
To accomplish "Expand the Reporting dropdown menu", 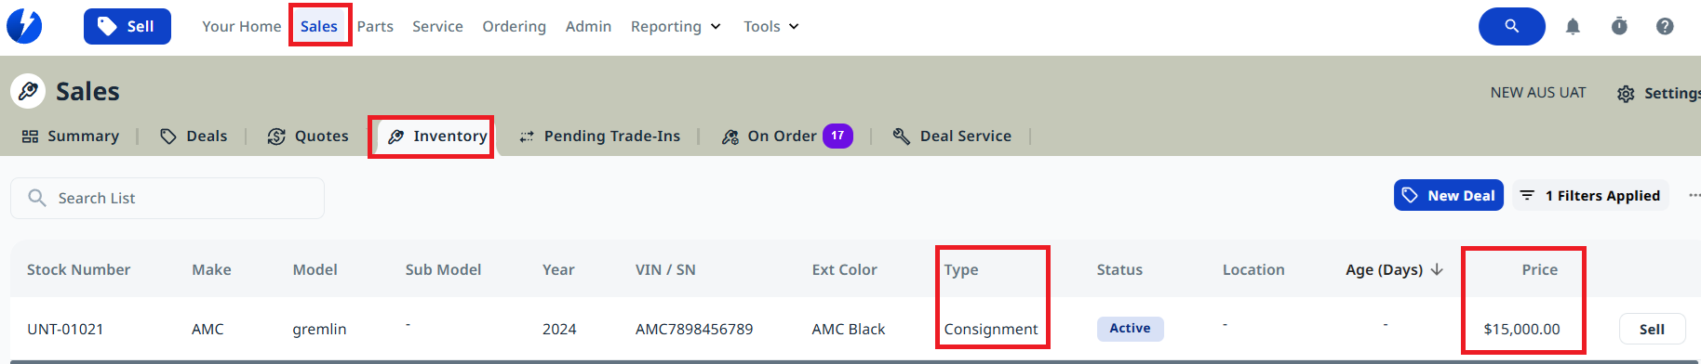I will pyautogui.click(x=676, y=26).
